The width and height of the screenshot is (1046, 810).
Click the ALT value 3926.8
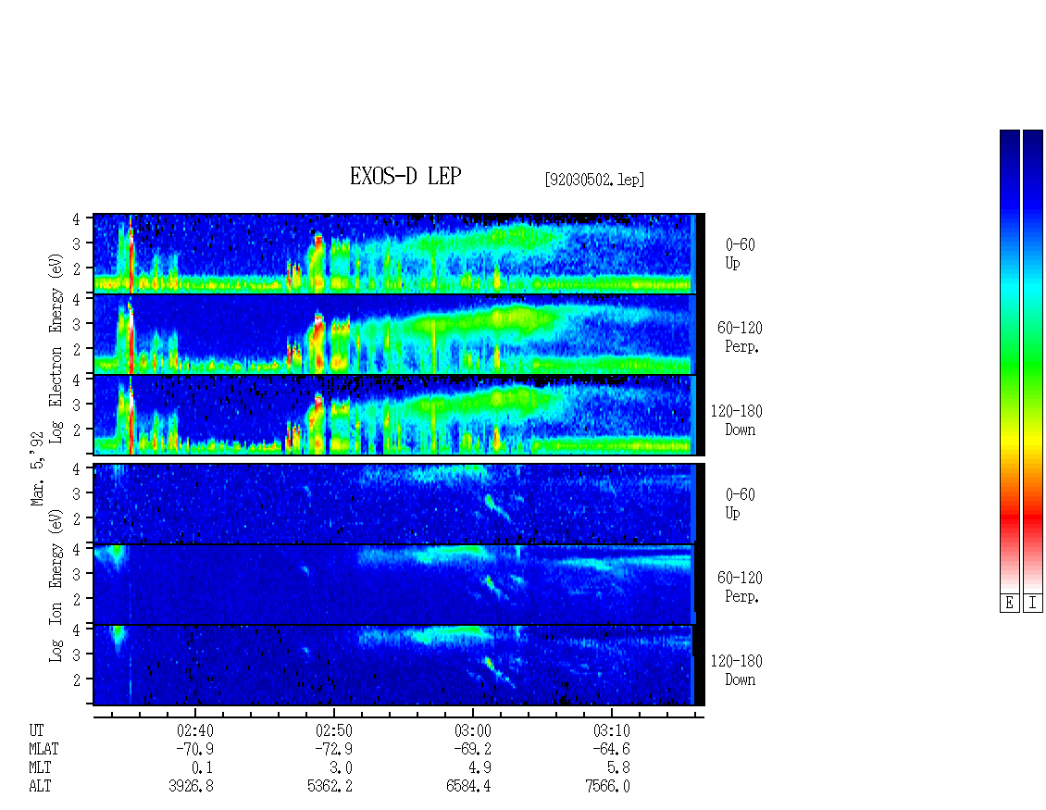pos(192,787)
